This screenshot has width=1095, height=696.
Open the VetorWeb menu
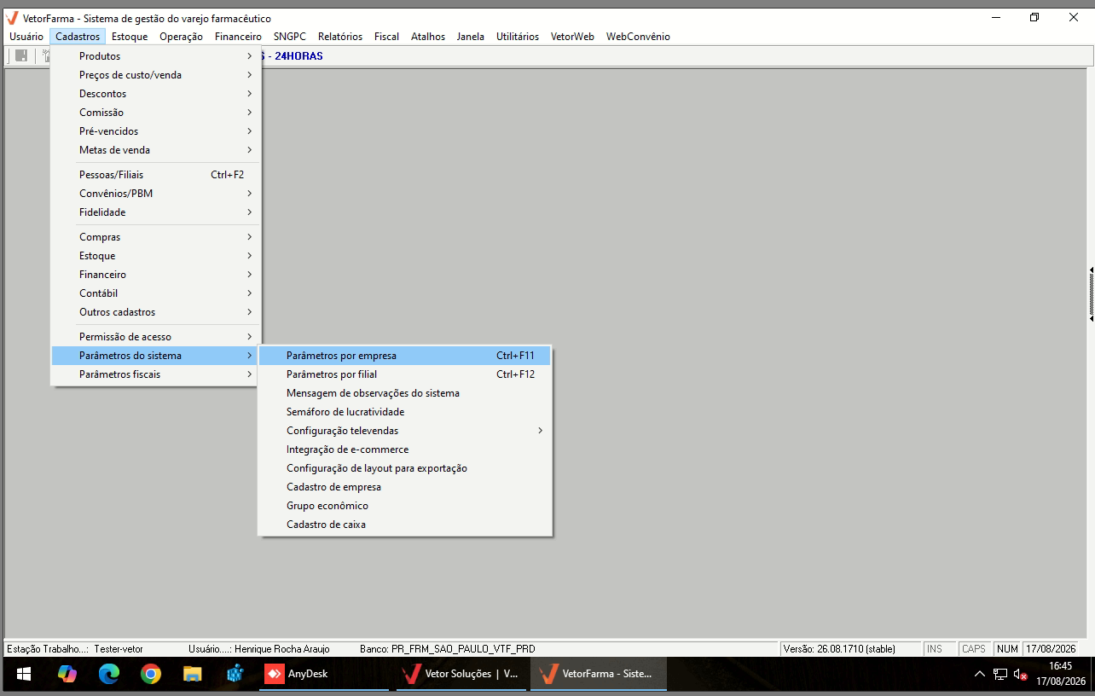coord(572,37)
